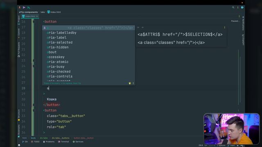Choose the aria-controls completion
262x147 pixels.
[88, 76]
